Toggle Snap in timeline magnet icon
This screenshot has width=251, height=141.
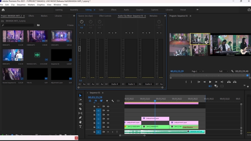click(96, 101)
